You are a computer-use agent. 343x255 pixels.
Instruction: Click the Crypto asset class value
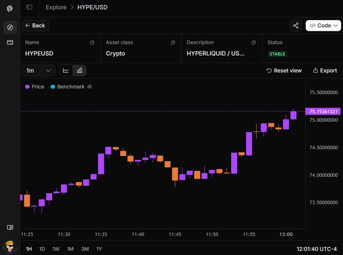pyautogui.click(x=116, y=53)
